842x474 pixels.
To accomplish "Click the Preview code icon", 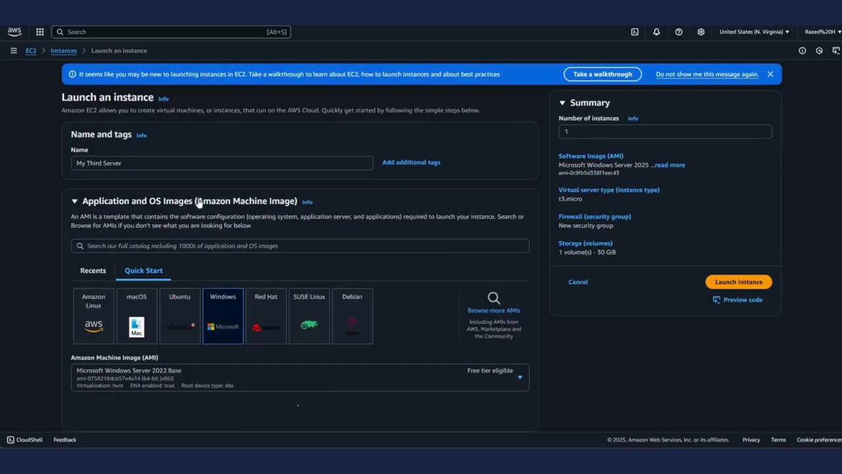I will (x=716, y=300).
